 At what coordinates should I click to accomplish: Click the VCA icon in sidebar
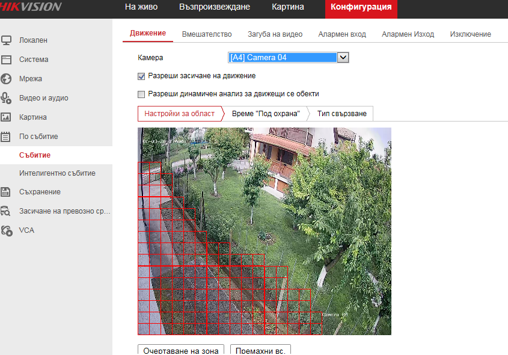pos(7,230)
